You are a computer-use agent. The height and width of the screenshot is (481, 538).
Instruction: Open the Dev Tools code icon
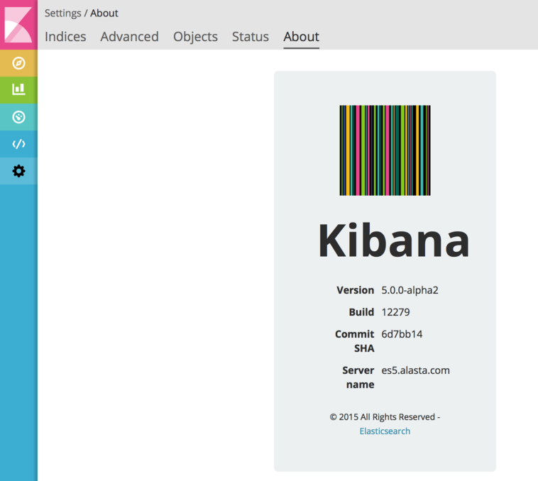(18, 144)
